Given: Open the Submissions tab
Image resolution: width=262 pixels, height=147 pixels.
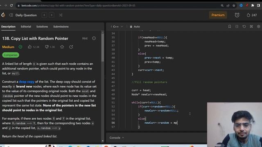Looking at the screenshot, I should (61, 27).
